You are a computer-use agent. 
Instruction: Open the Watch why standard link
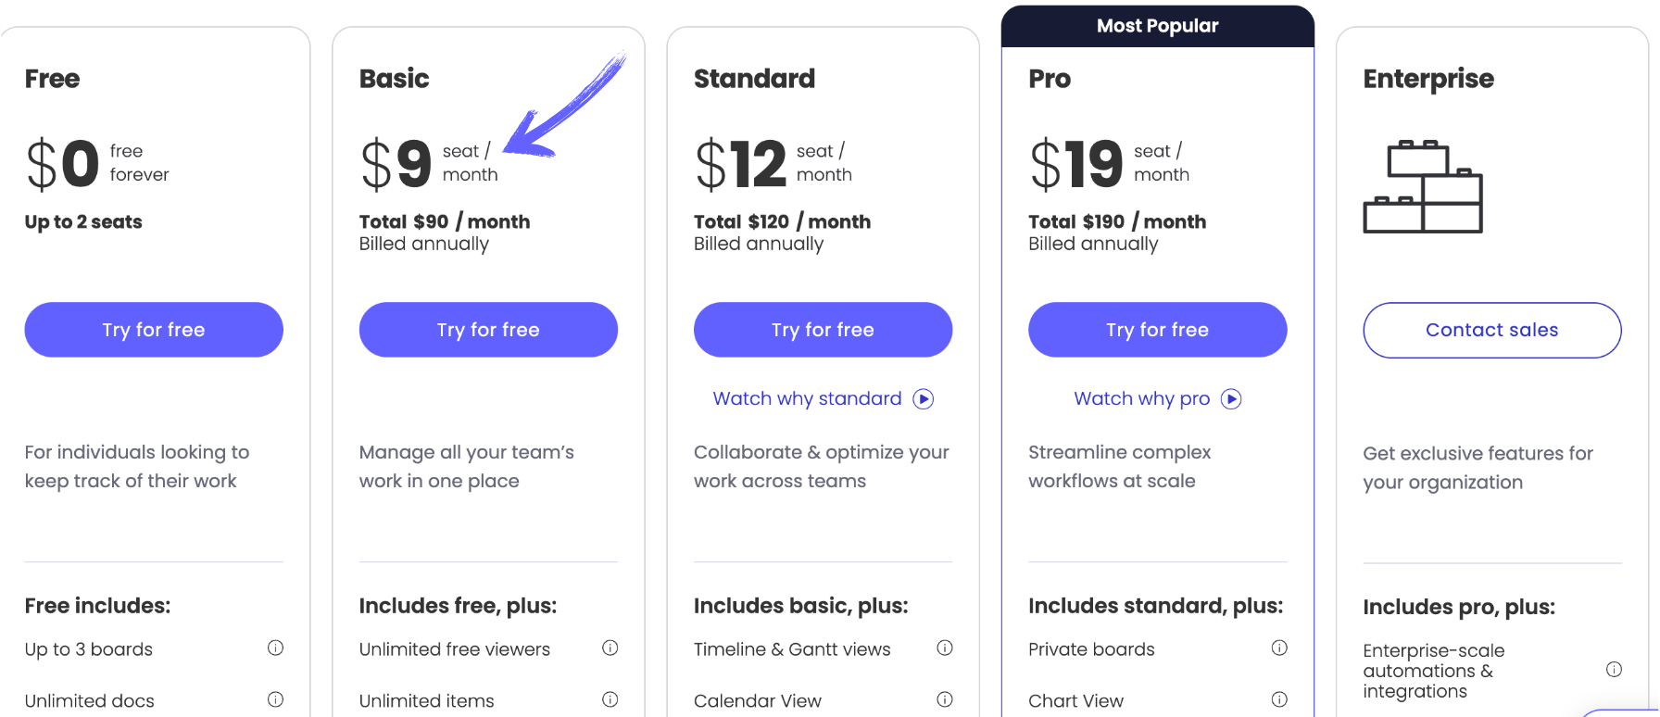(x=822, y=398)
